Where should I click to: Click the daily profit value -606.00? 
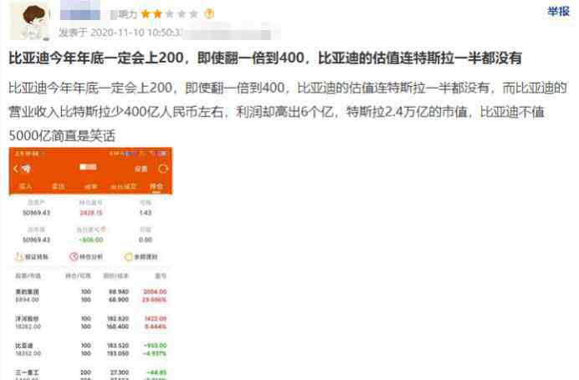click(x=91, y=240)
